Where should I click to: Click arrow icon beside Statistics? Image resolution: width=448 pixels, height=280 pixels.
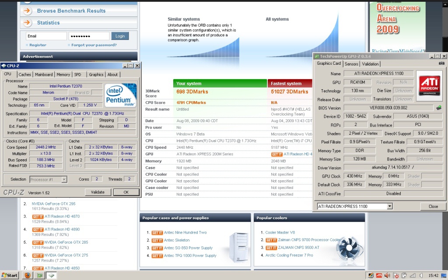point(27,23)
